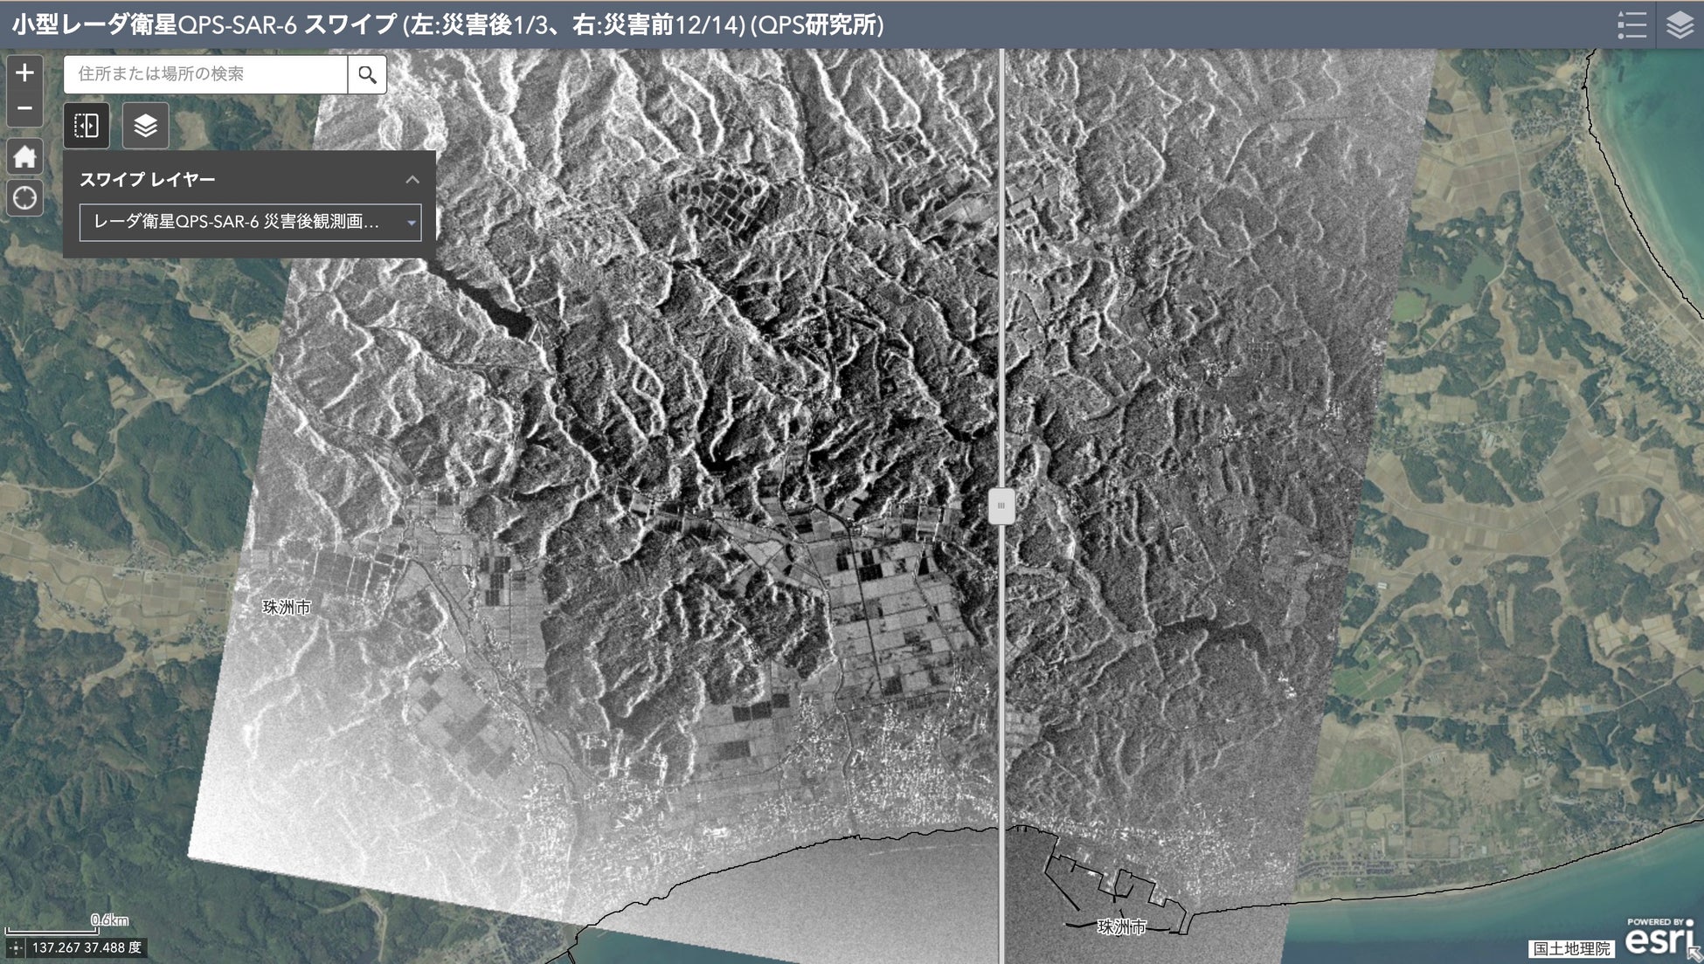Image resolution: width=1704 pixels, height=964 pixels.
Task: Click the 珠洲市 label on the left side of the map
Action: 287,607
